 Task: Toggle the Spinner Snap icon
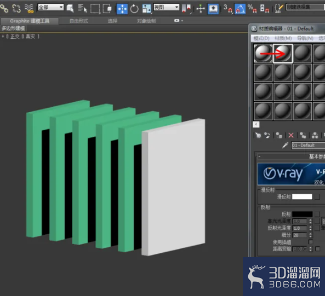(x=265, y=9)
